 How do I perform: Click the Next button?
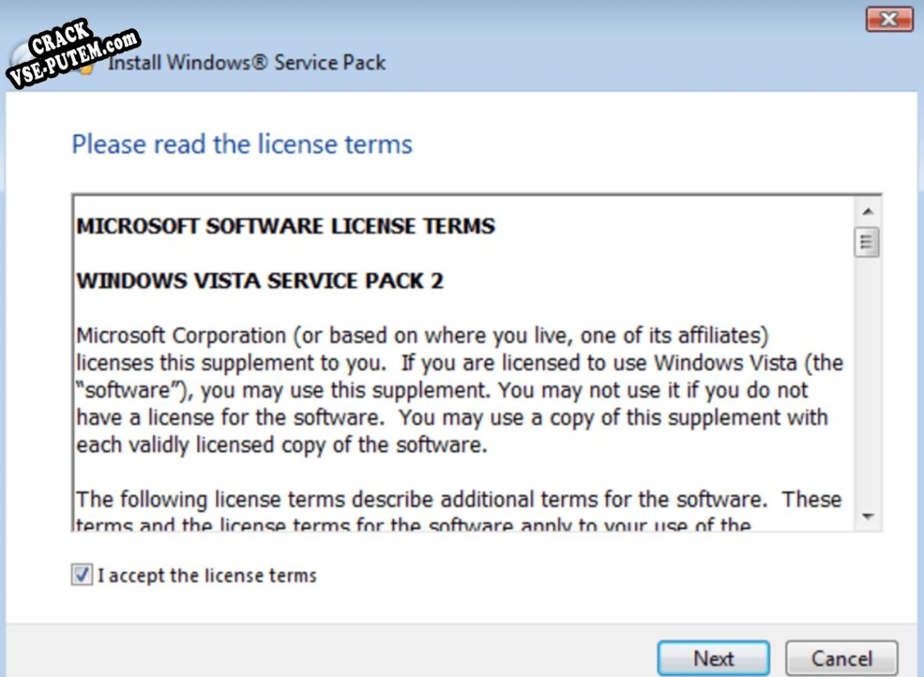coord(714,658)
